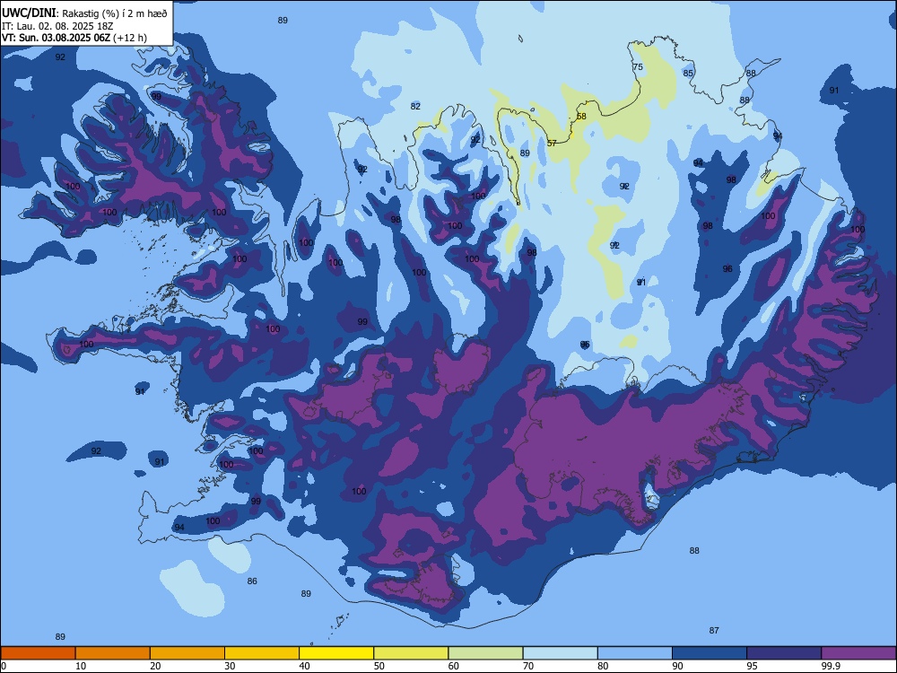Click the pale blue 70–80 legend swatch
Image resolution: width=897 pixels, height=673 pixels.
561,653
